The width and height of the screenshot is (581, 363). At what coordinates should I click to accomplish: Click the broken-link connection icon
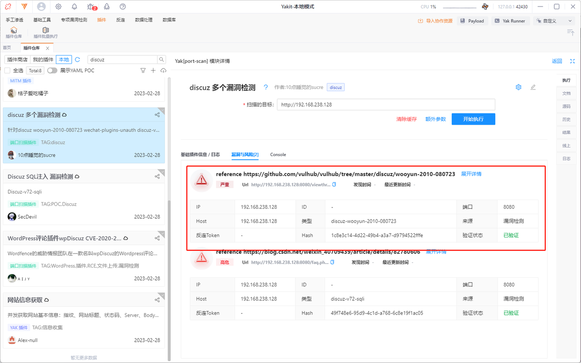pos(8,6)
